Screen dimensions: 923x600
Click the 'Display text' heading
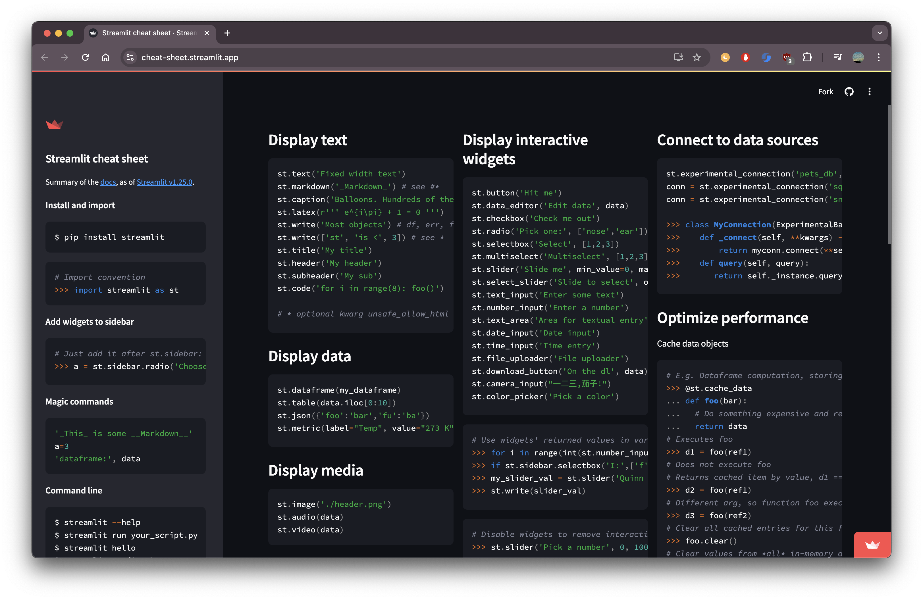coord(307,140)
